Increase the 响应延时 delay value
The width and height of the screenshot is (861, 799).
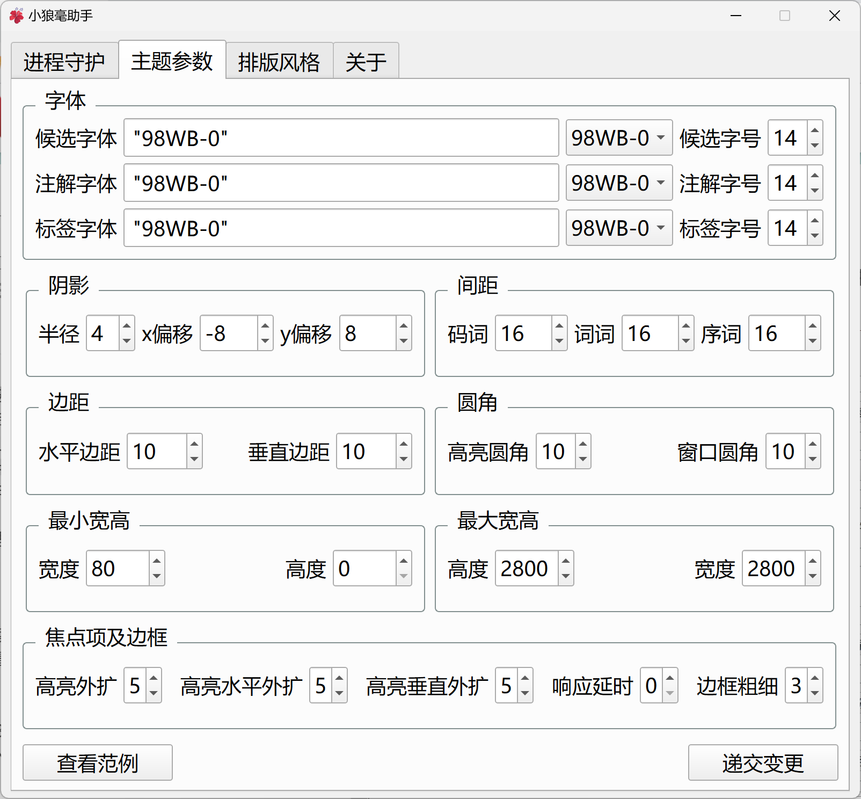(x=670, y=678)
